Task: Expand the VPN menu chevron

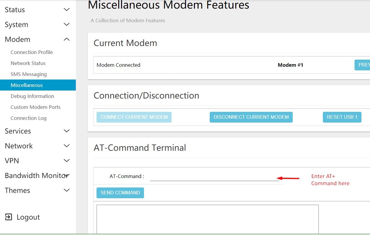Action: [67, 161]
